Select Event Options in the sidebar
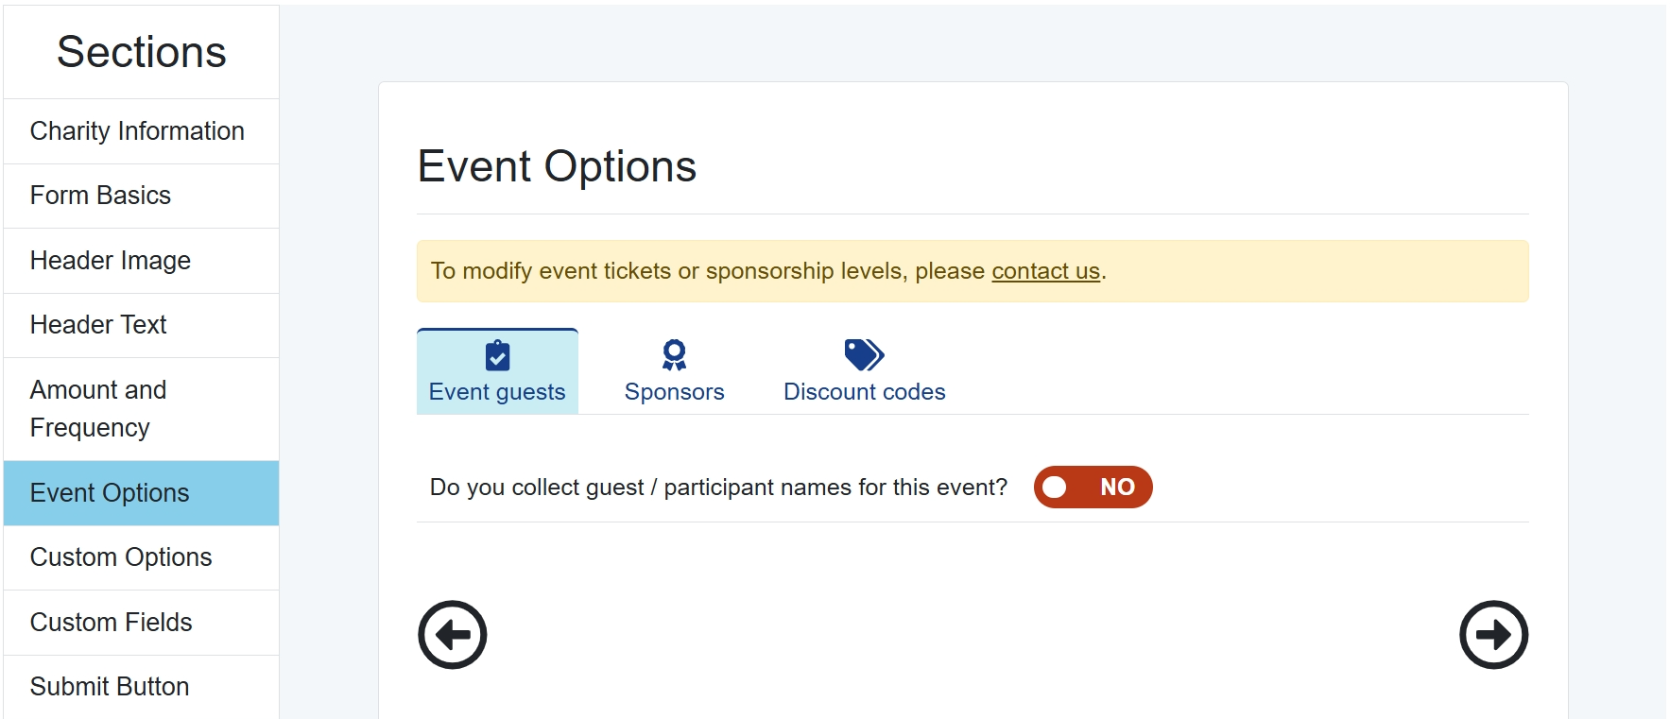This screenshot has width=1670, height=719. tap(110, 493)
